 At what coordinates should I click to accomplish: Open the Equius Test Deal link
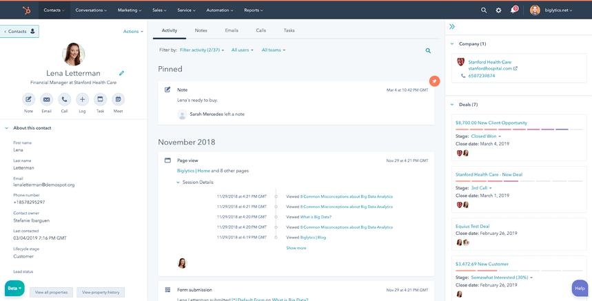[x=472, y=227]
